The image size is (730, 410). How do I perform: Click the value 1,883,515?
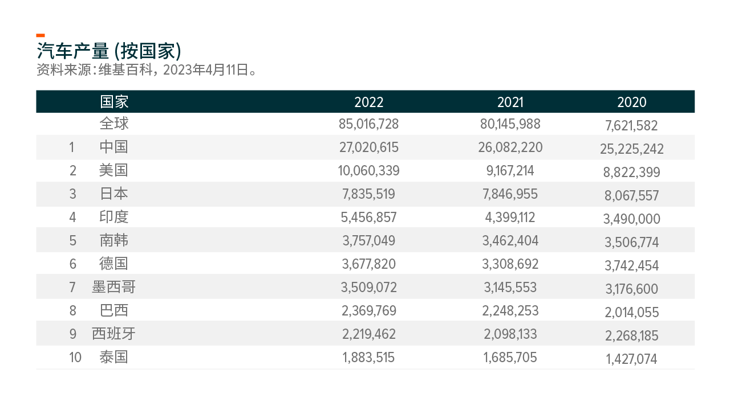(369, 358)
